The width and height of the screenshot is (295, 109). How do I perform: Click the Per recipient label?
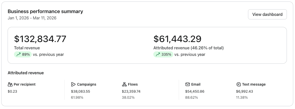tap(25, 84)
